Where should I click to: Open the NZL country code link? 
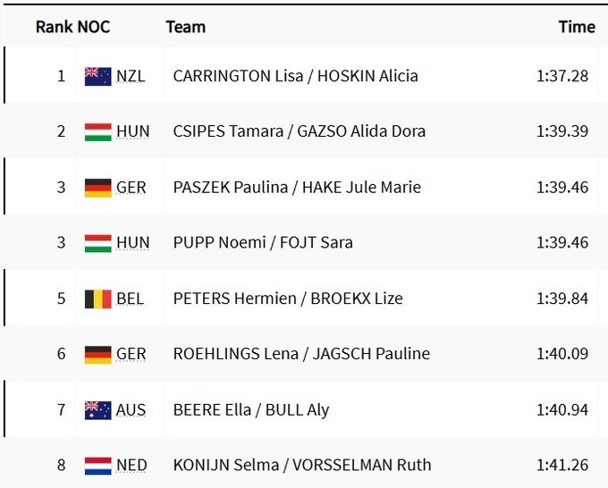coord(131,76)
